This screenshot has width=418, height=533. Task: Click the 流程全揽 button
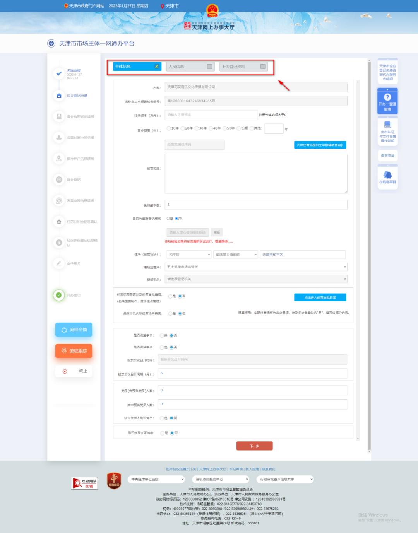pos(74,330)
